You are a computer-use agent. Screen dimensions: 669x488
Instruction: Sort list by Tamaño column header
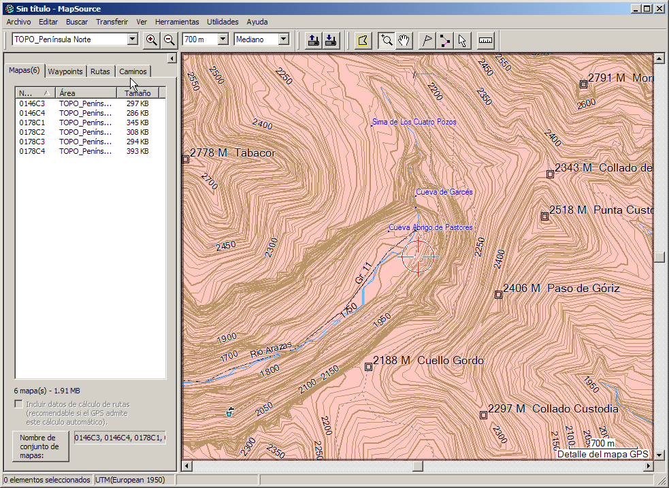pyautogui.click(x=137, y=93)
